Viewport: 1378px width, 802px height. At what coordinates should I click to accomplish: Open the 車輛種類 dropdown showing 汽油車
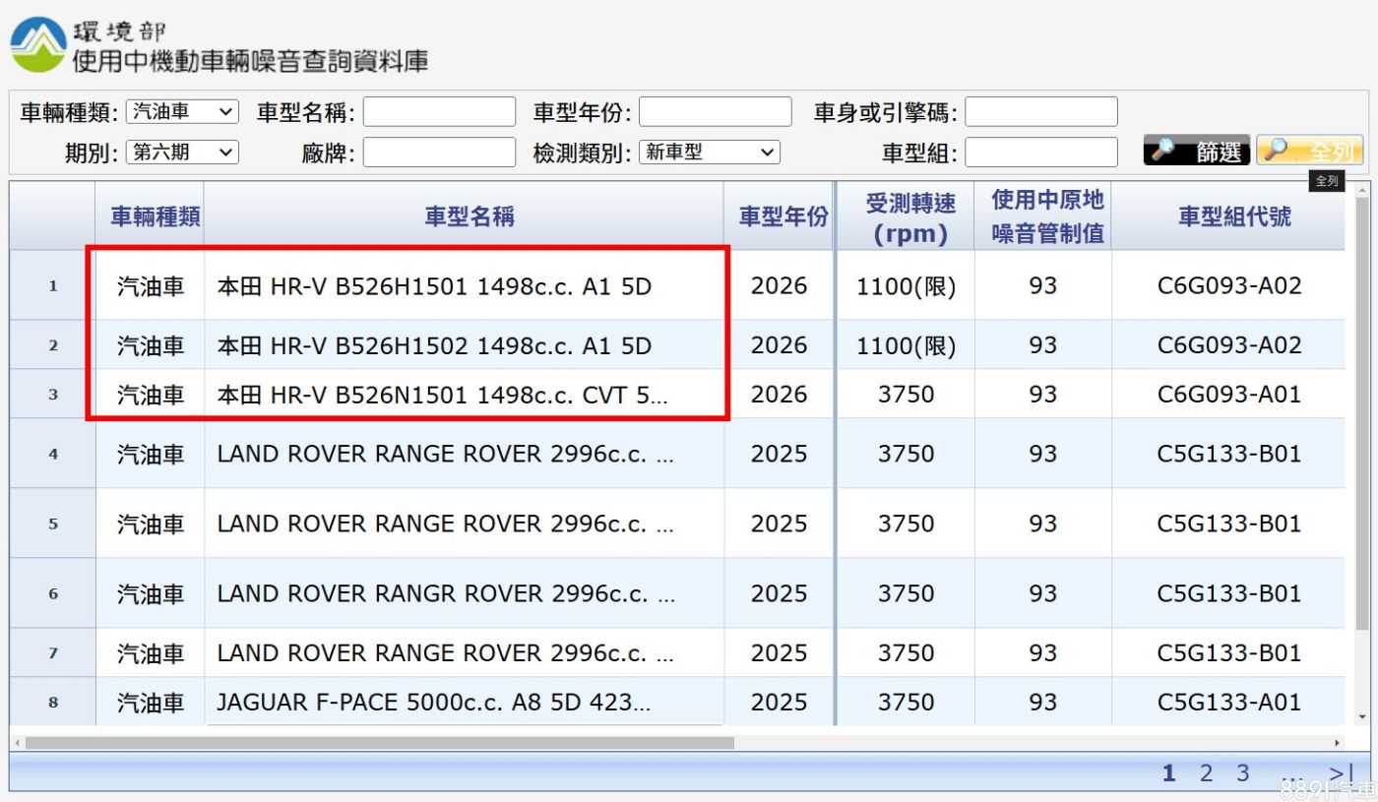183,112
